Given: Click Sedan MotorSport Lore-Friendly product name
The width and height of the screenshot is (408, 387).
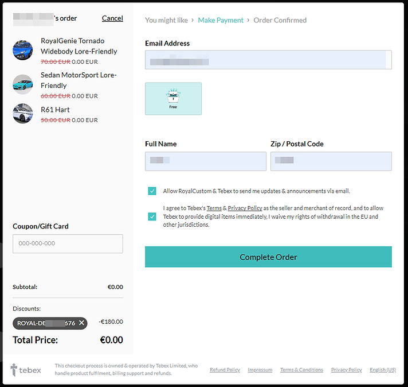Looking at the screenshot, I should pos(79,80).
